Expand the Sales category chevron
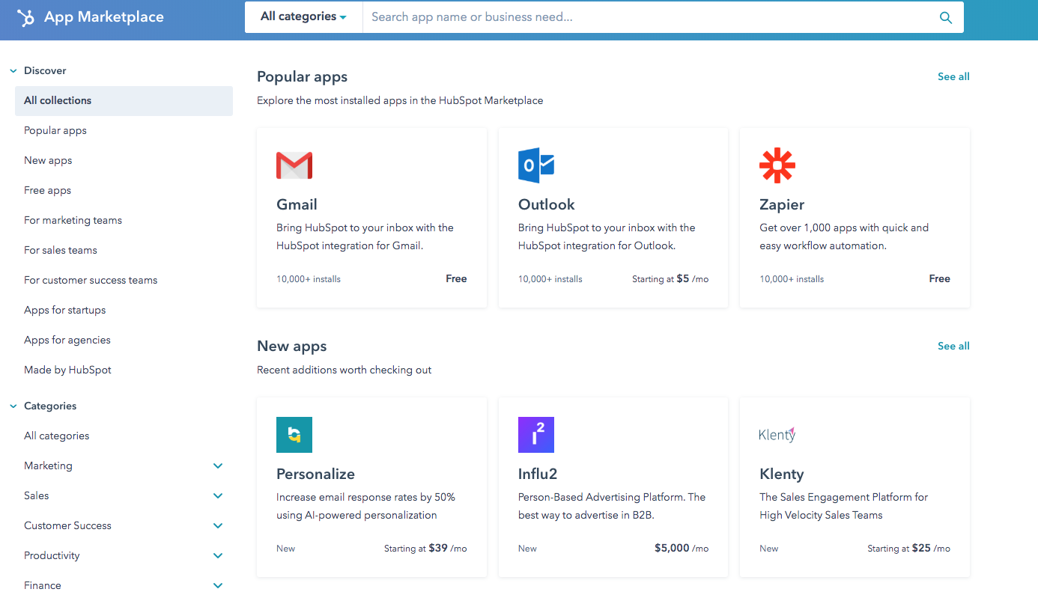Image resolution: width=1038 pixels, height=598 pixels. (218, 495)
